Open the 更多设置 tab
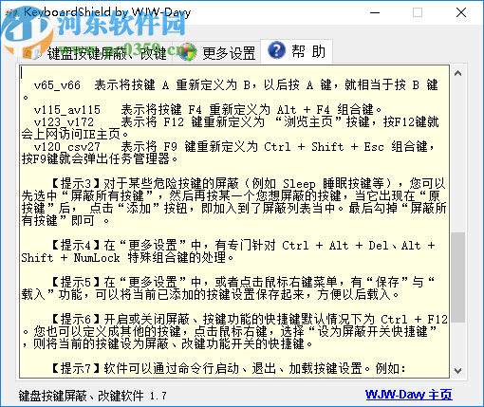 click(x=216, y=52)
